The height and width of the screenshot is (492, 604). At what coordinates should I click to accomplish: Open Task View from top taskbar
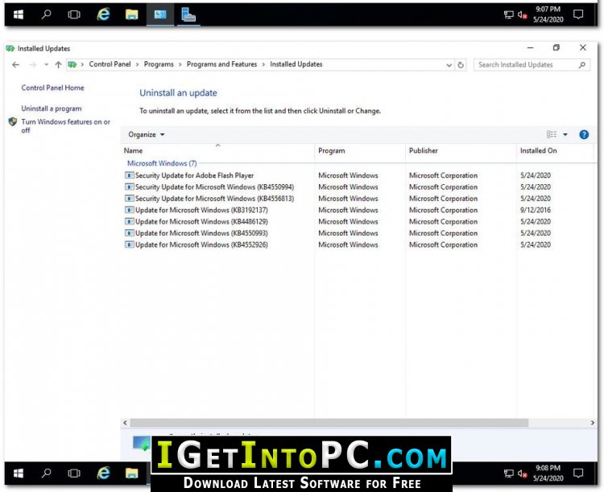[74, 14]
